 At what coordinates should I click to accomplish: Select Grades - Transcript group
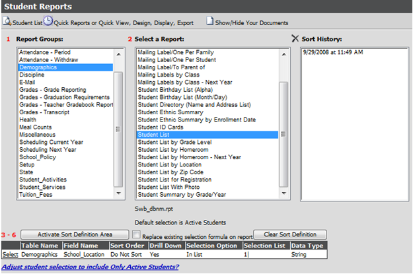(x=65, y=112)
